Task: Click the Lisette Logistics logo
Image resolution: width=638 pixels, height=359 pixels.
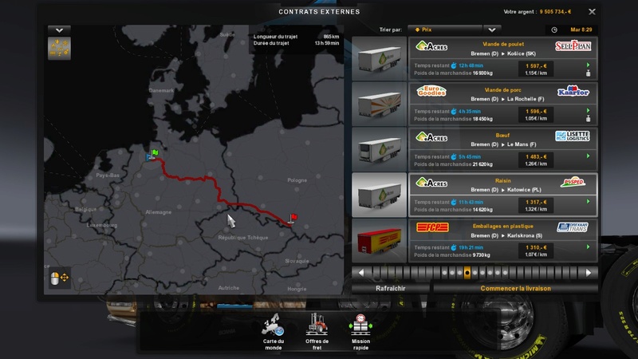Action: (x=573, y=136)
